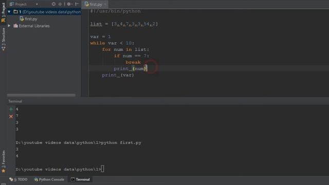Click the project root folder icon

point(15,12)
